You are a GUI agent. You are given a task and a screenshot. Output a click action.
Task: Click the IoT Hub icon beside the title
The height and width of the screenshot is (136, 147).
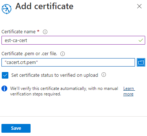[x=7, y=9]
